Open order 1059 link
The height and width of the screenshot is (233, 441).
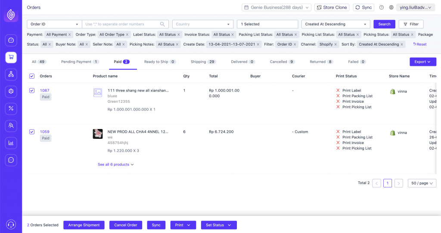(x=44, y=132)
